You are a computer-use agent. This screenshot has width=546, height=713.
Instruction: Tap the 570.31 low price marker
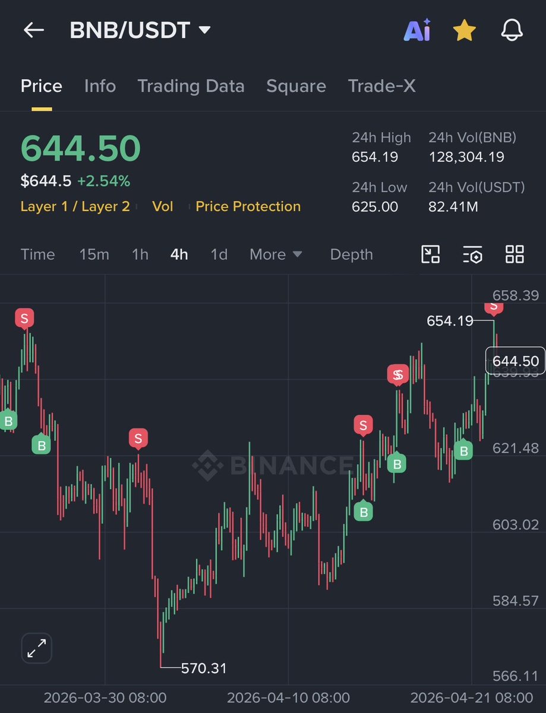204,668
